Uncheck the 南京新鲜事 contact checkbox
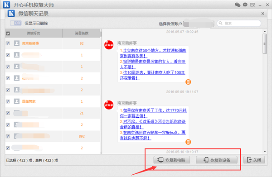Viewport: 272px width, 177px height. (x=8, y=43)
